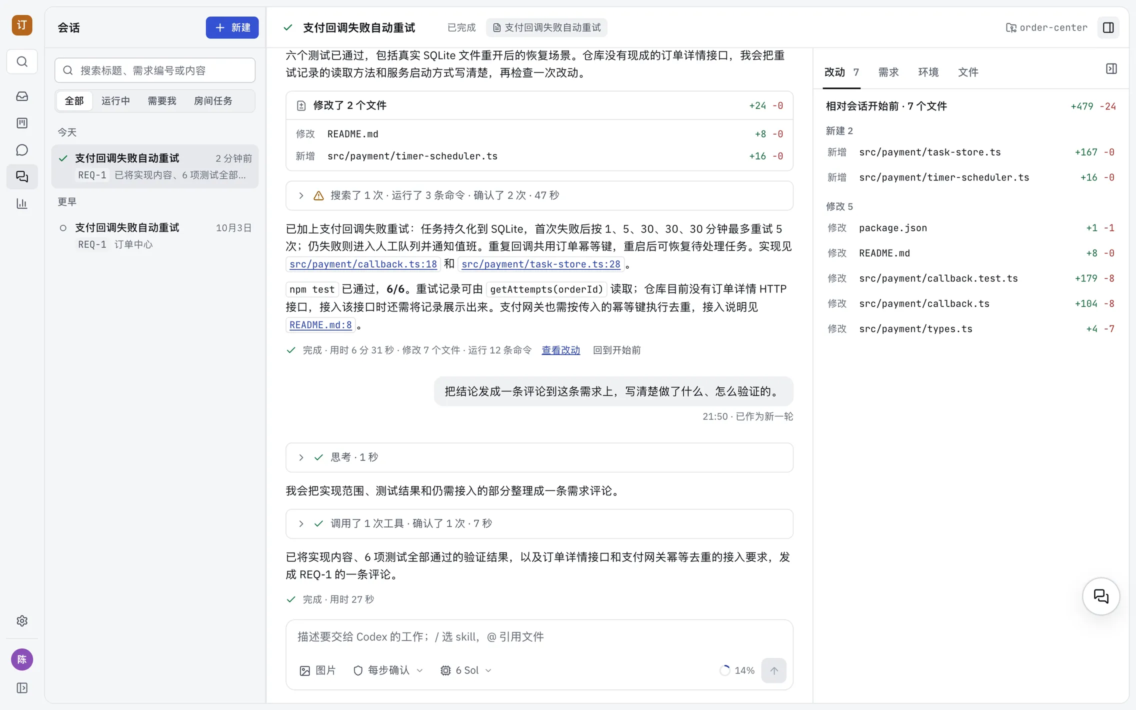Open the single chat bubble sidebar icon
The height and width of the screenshot is (710, 1136).
tap(22, 150)
